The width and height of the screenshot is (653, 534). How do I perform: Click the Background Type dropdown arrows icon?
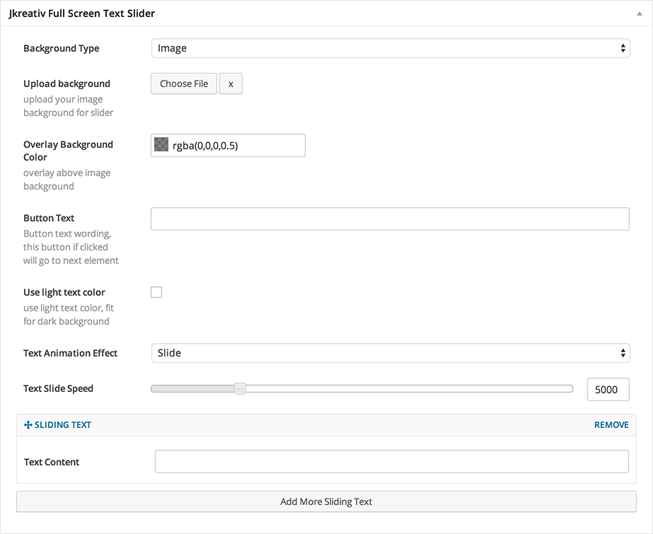tap(623, 48)
